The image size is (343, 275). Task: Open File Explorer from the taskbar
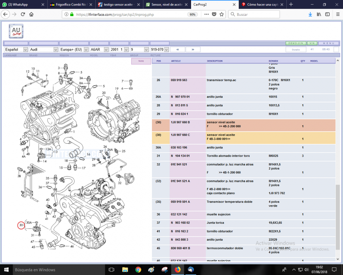[125, 269]
